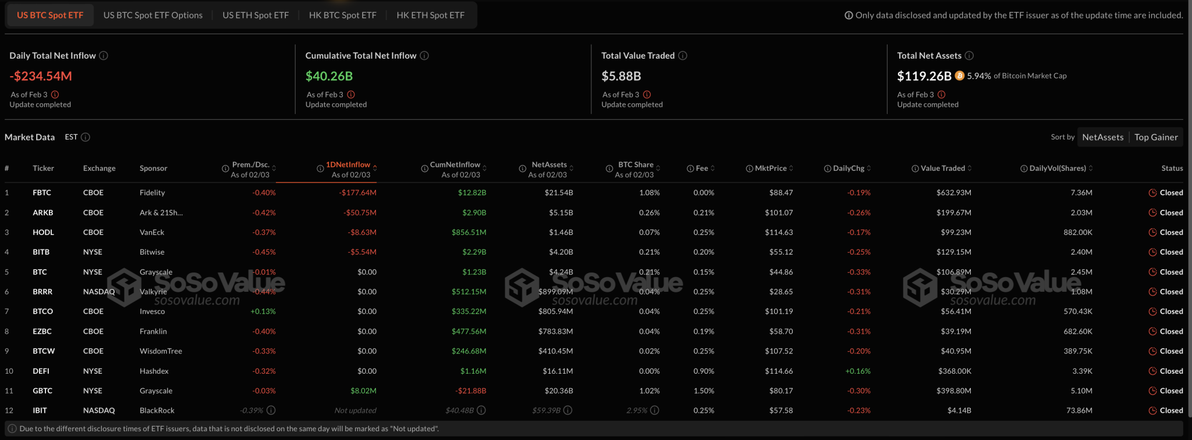
Task: Click the orange Bitcoin icon beside $119.26B
Action: tap(960, 76)
